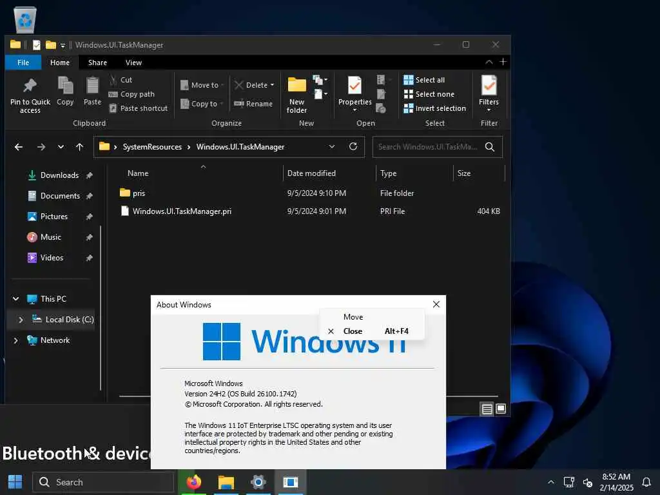Viewport: 660px width, 495px height.
Task: Expand the Local Disk (C:) node
Action: click(x=21, y=320)
